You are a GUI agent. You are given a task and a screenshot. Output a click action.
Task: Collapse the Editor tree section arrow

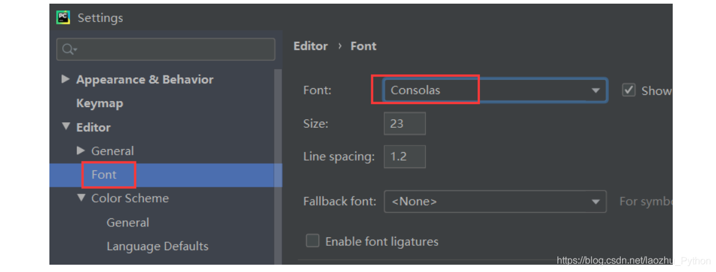(x=66, y=127)
